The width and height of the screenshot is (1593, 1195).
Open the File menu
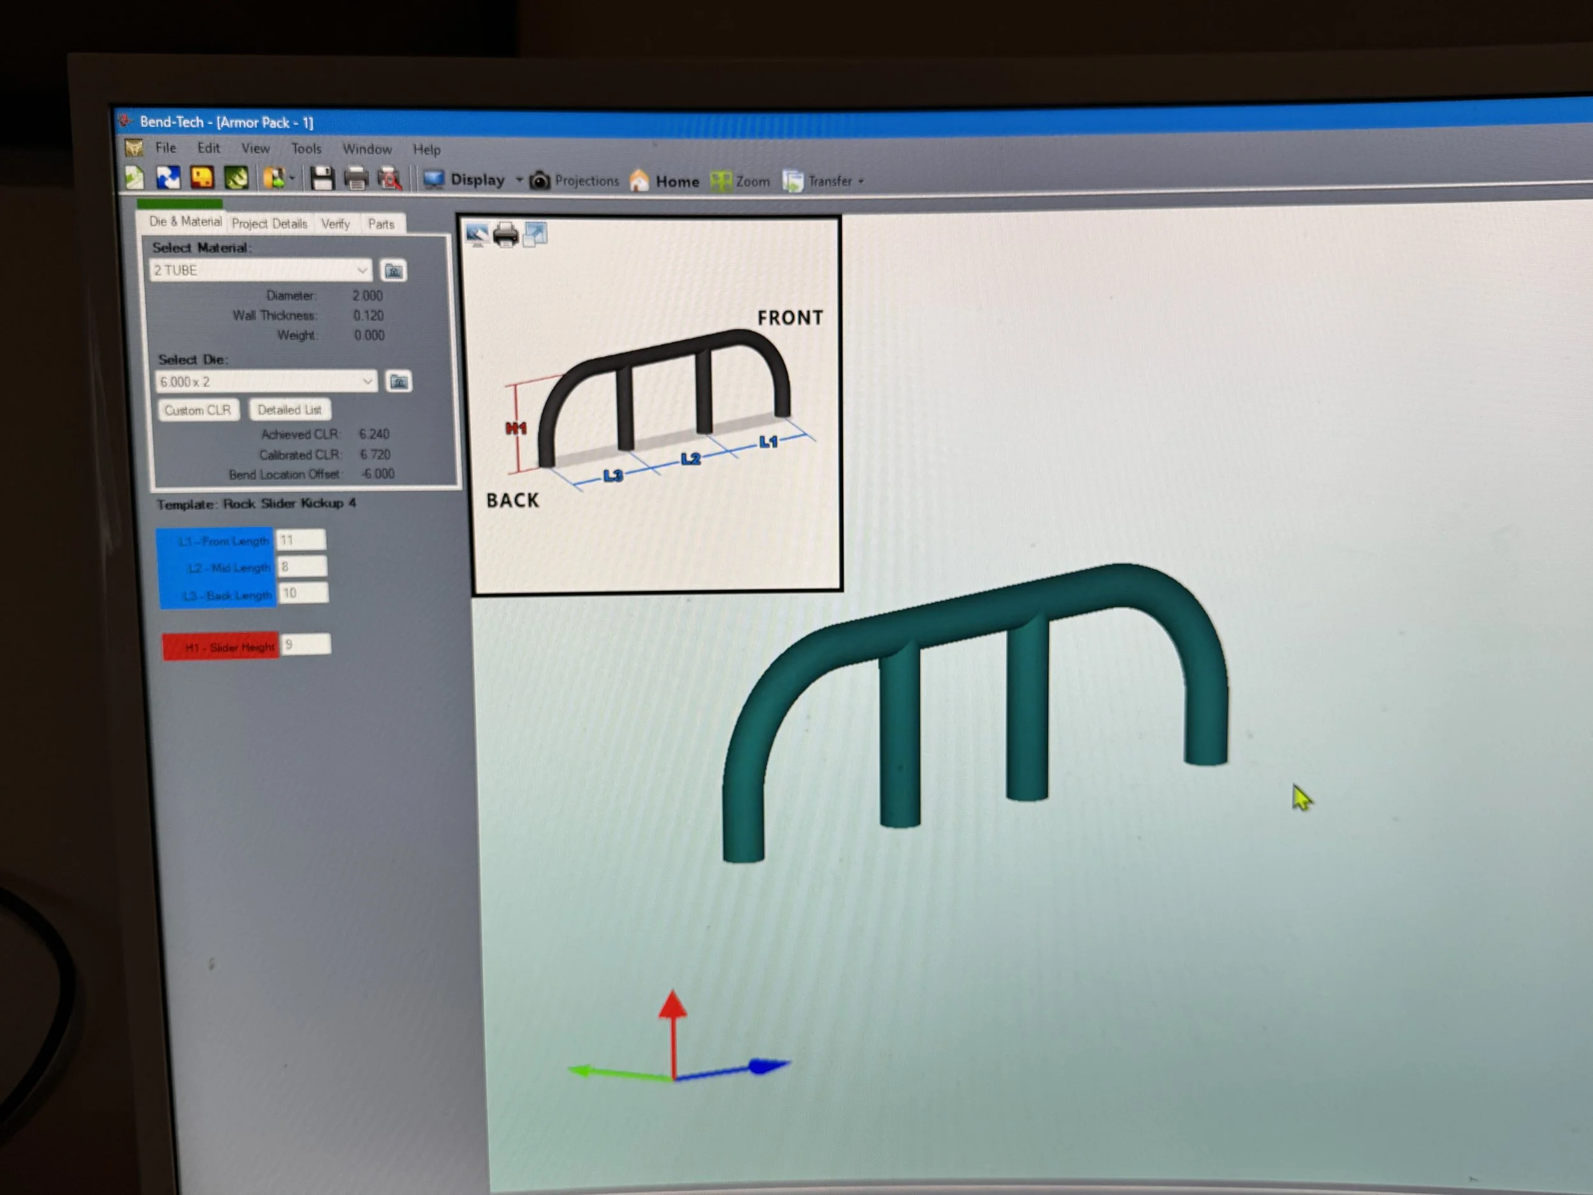[x=166, y=148]
